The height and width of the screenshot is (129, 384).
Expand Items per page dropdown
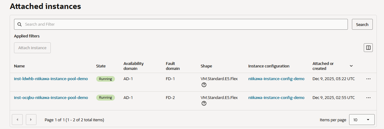tap(362, 120)
